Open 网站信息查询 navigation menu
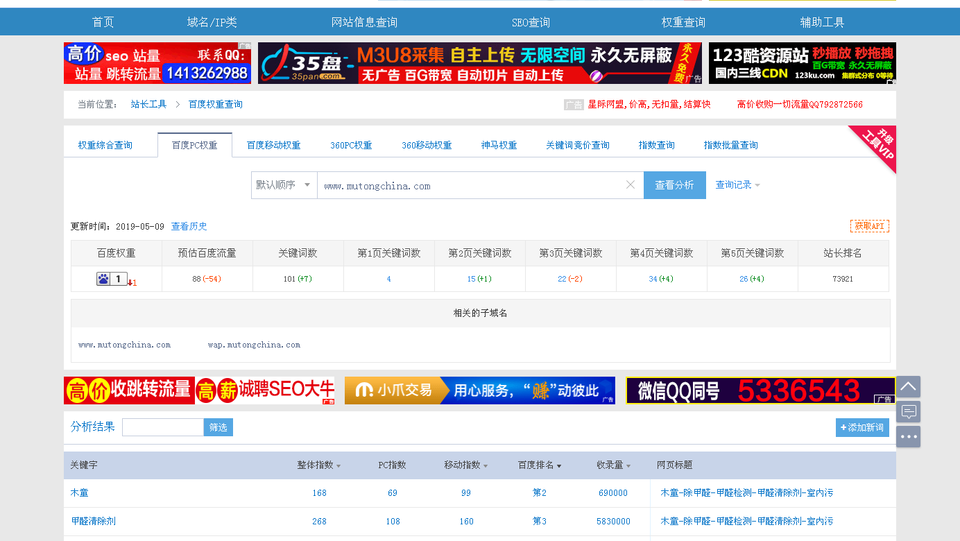The image size is (960, 541). (x=365, y=22)
